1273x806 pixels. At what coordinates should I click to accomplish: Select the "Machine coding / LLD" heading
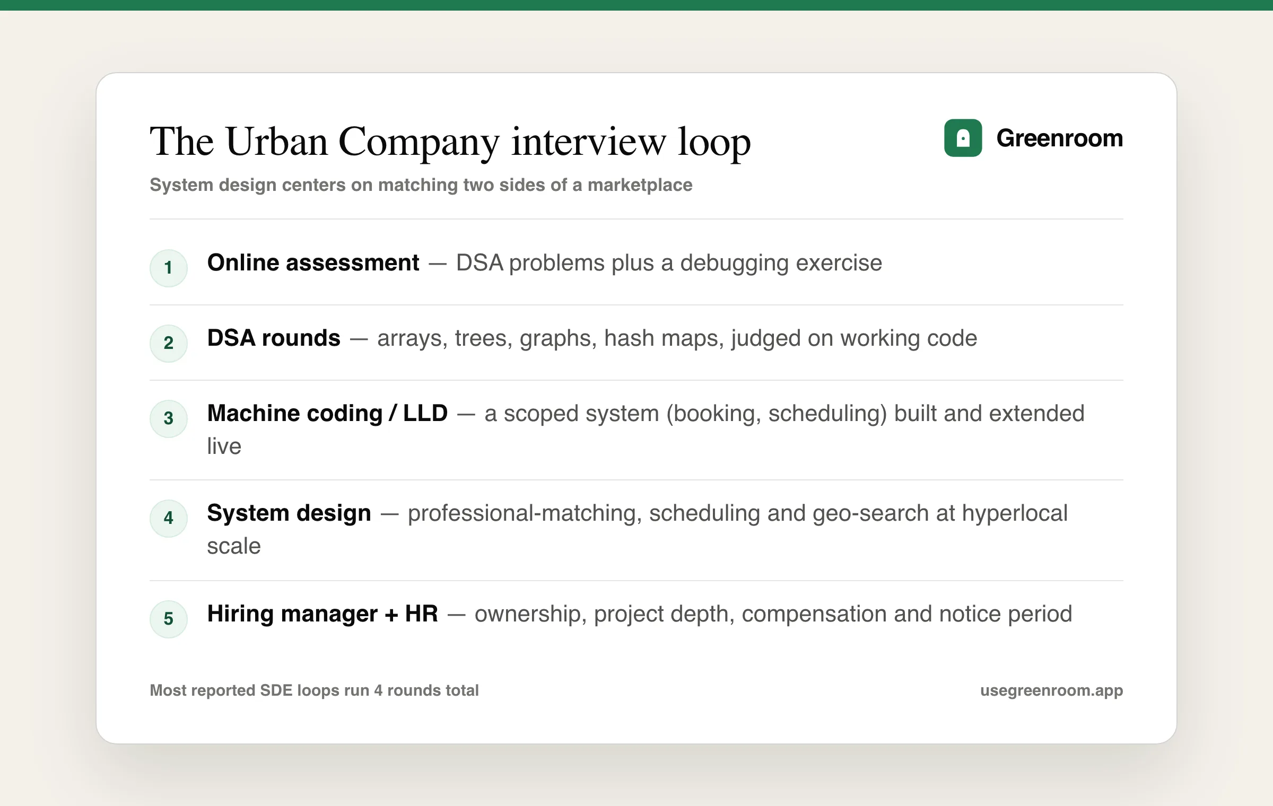coord(327,414)
